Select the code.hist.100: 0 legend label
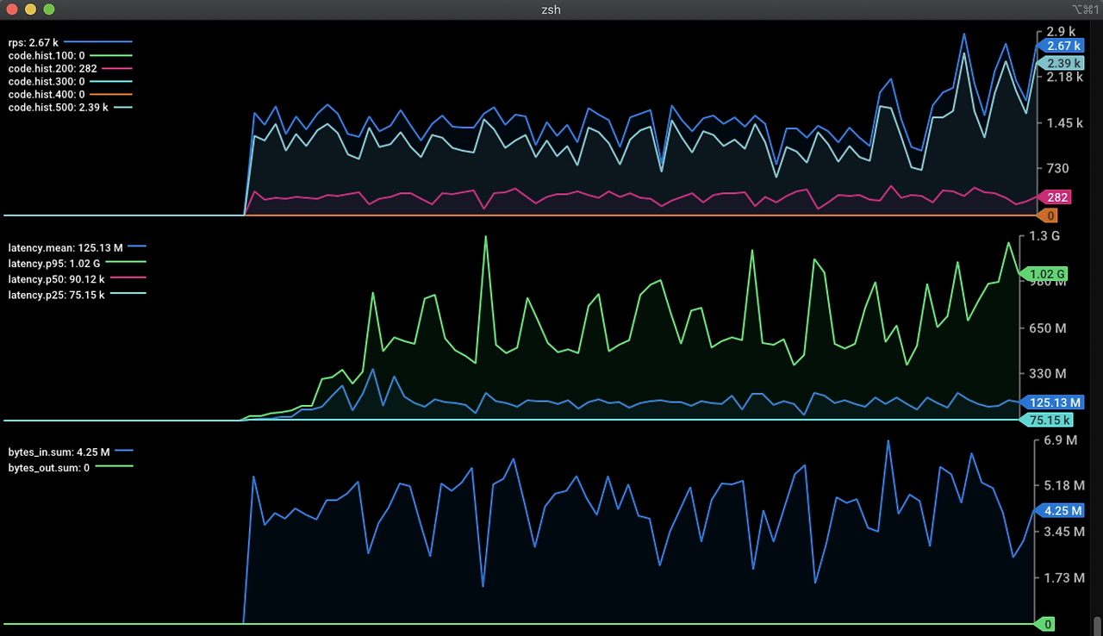This screenshot has height=636, width=1103. 47,55
